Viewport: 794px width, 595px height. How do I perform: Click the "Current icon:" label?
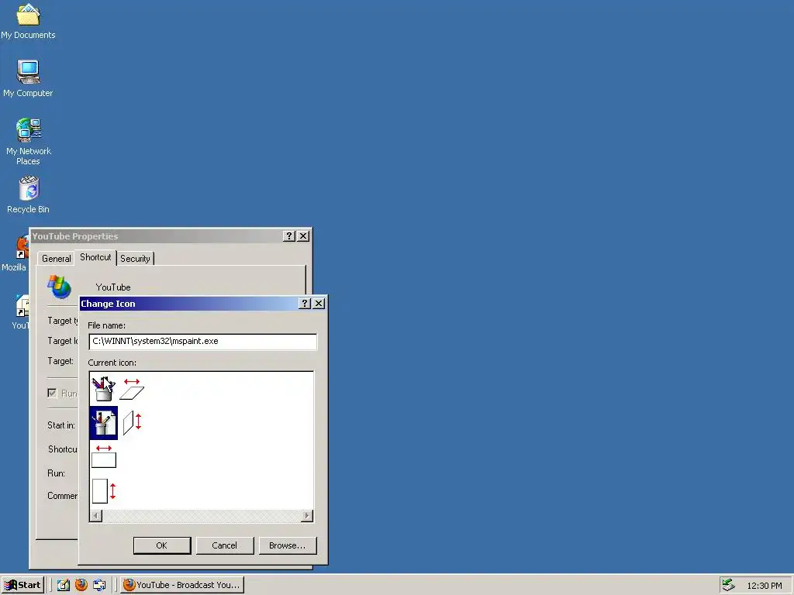[x=112, y=363]
